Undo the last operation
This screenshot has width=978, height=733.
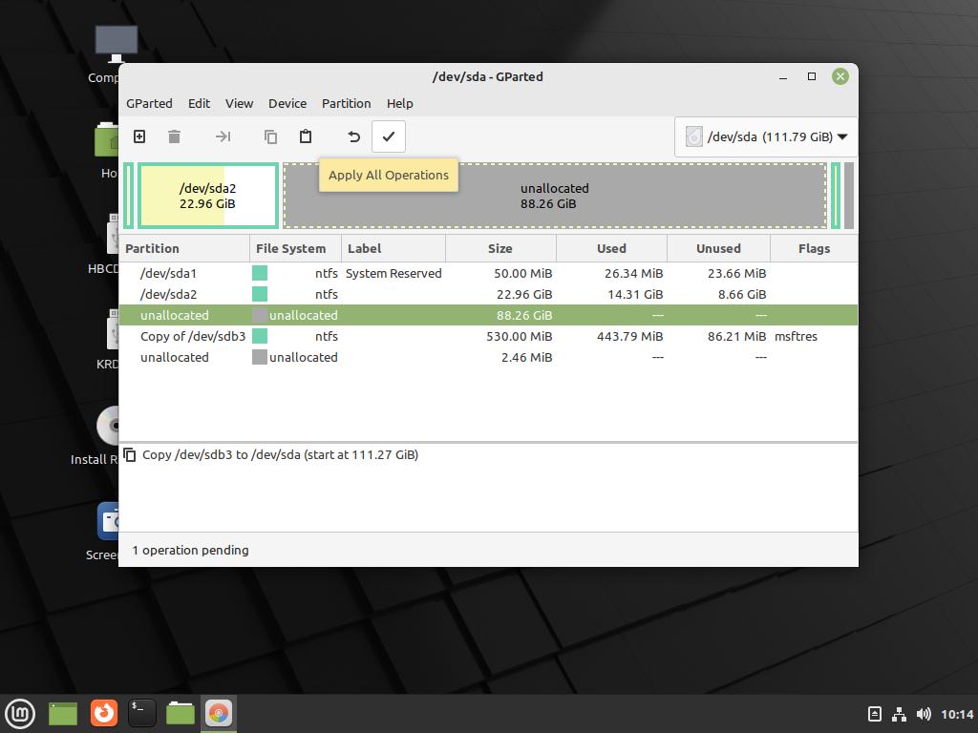(x=353, y=136)
